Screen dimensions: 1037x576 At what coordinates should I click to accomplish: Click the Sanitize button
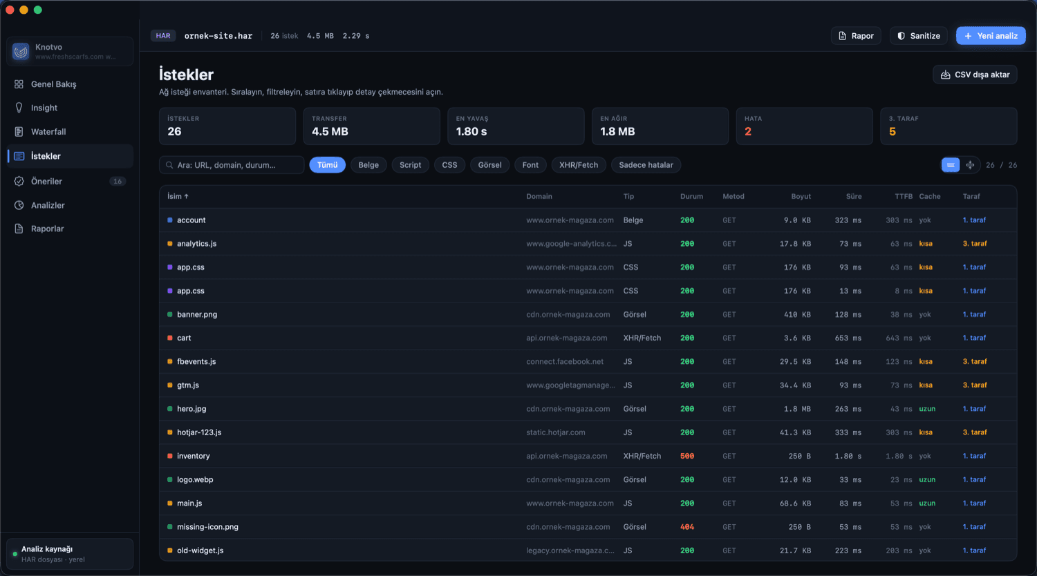[919, 36]
